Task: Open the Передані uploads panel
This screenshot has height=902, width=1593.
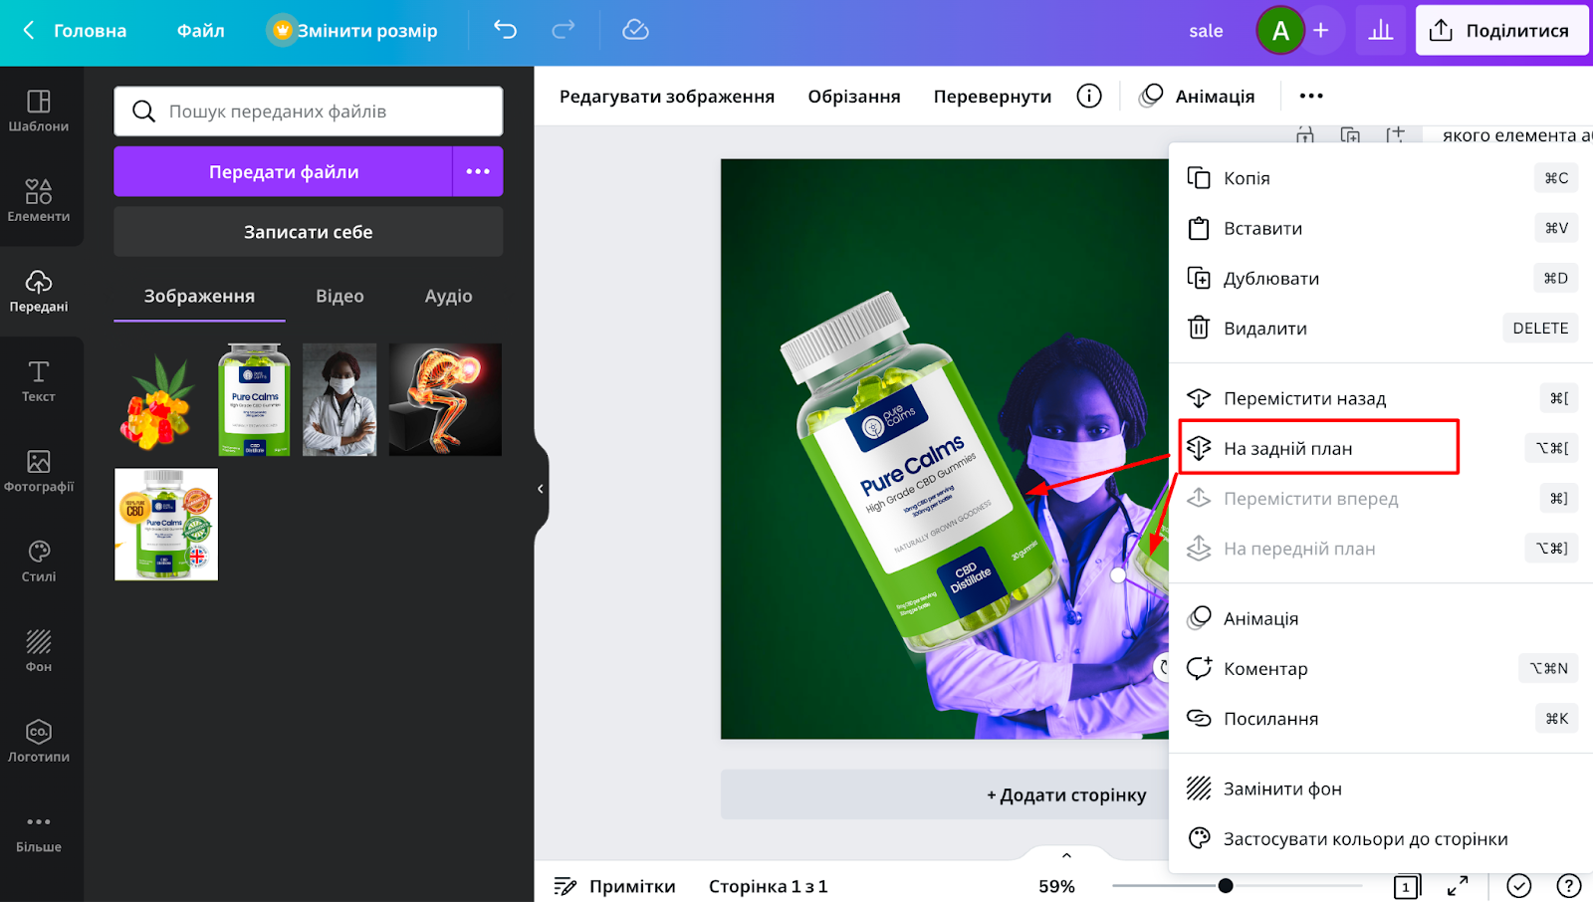Action: (39, 291)
